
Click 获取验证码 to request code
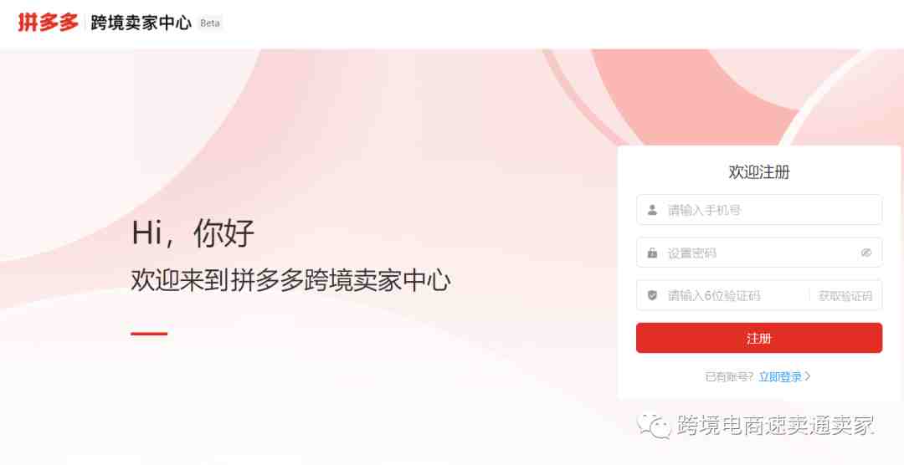click(845, 295)
